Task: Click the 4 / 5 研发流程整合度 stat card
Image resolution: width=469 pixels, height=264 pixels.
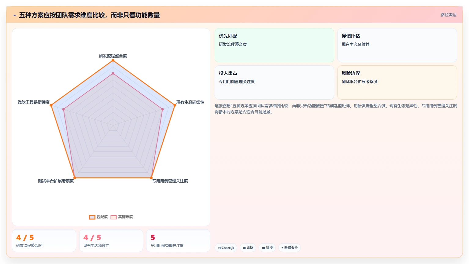Action: click(x=44, y=241)
